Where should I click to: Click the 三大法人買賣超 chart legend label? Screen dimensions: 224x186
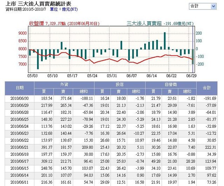click(144, 23)
